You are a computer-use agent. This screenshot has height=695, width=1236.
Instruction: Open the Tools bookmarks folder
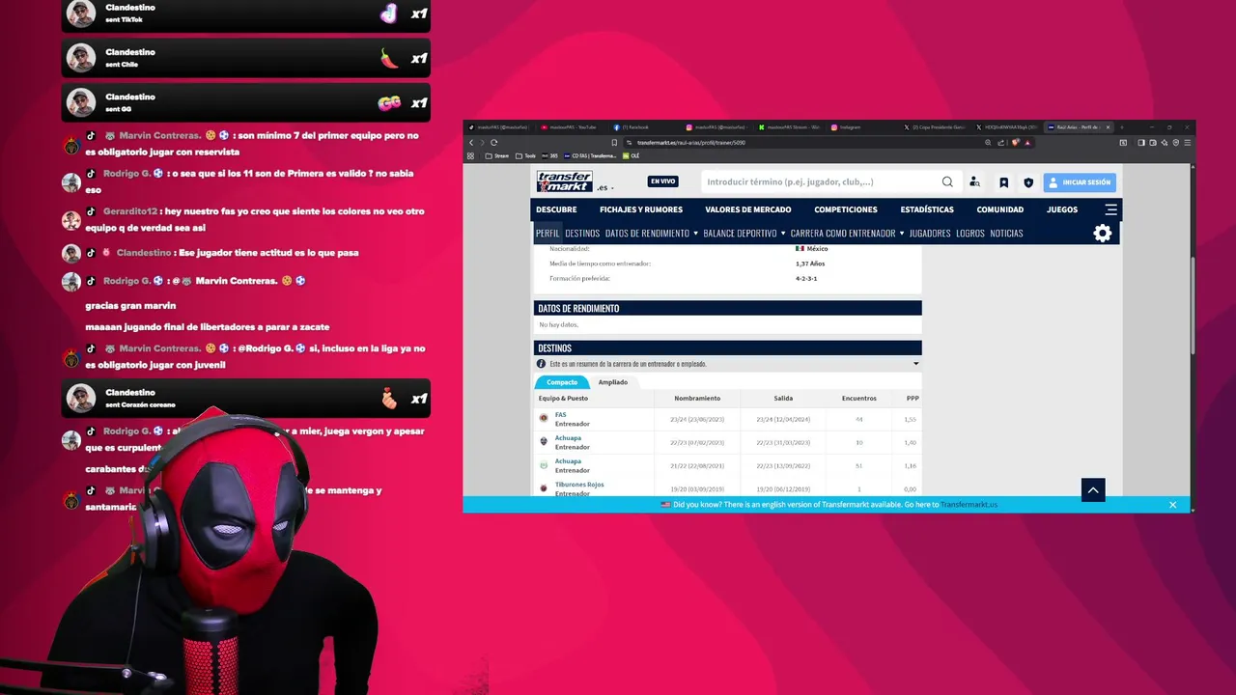click(525, 155)
